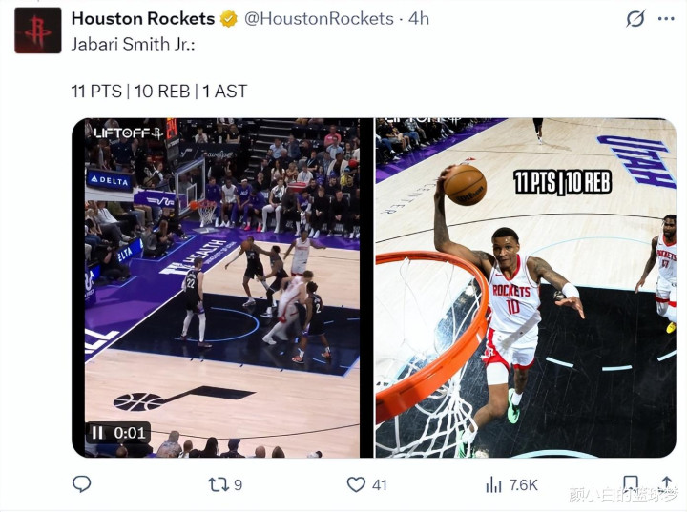Click the tweet text 11 PTS | 10 REB | 1 AST
687x512 pixels.
[159, 92]
